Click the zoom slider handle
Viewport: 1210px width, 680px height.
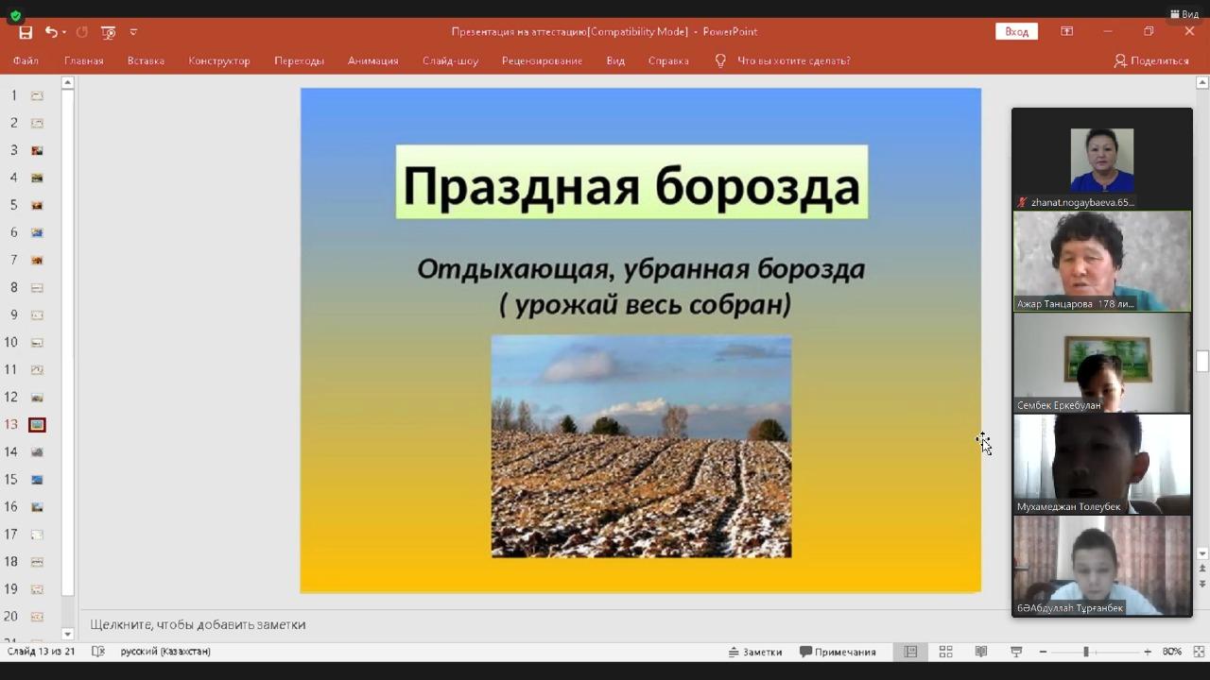click(x=1086, y=652)
